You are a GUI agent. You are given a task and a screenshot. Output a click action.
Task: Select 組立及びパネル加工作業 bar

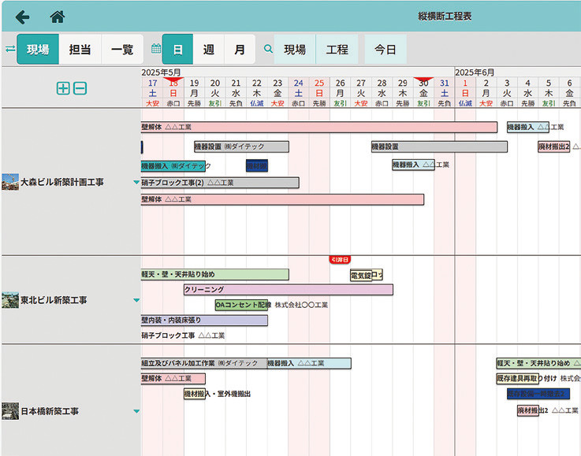click(x=204, y=363)
